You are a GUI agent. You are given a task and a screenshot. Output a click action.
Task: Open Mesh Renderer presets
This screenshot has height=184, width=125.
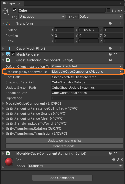tap(115, 54)
